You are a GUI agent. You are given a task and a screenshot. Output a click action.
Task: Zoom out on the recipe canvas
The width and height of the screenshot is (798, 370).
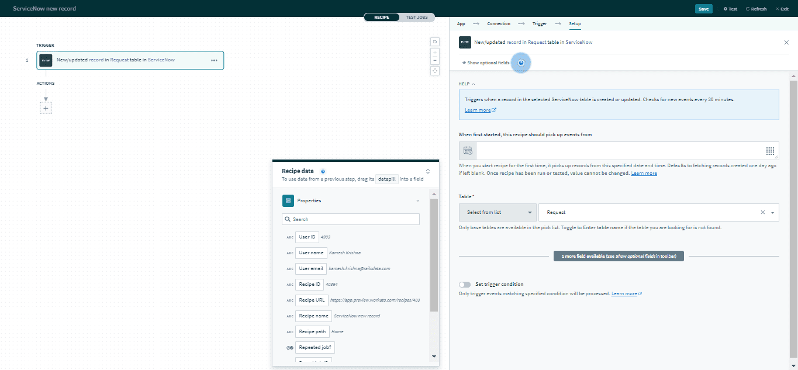click(435, 60)
